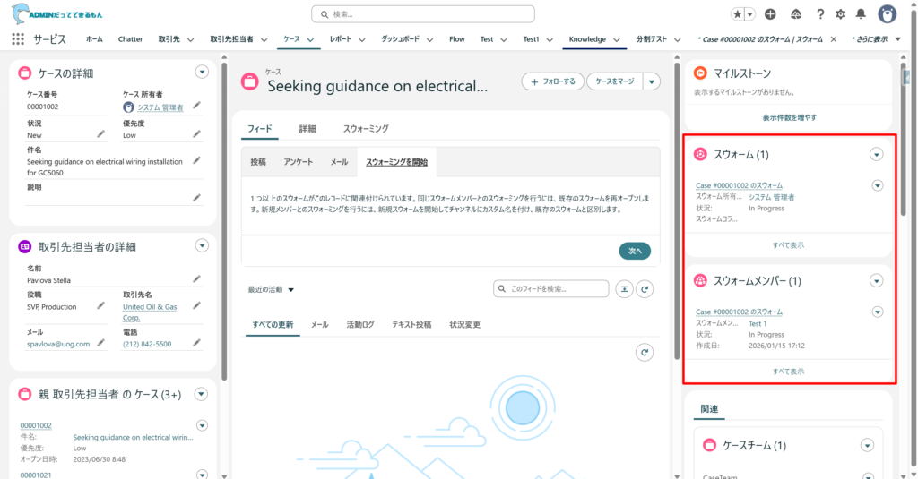Viewport: 918px width, 479px height.
Task: Refresh the case feed with the refresh icon
Action: click(x=644, y=289)
